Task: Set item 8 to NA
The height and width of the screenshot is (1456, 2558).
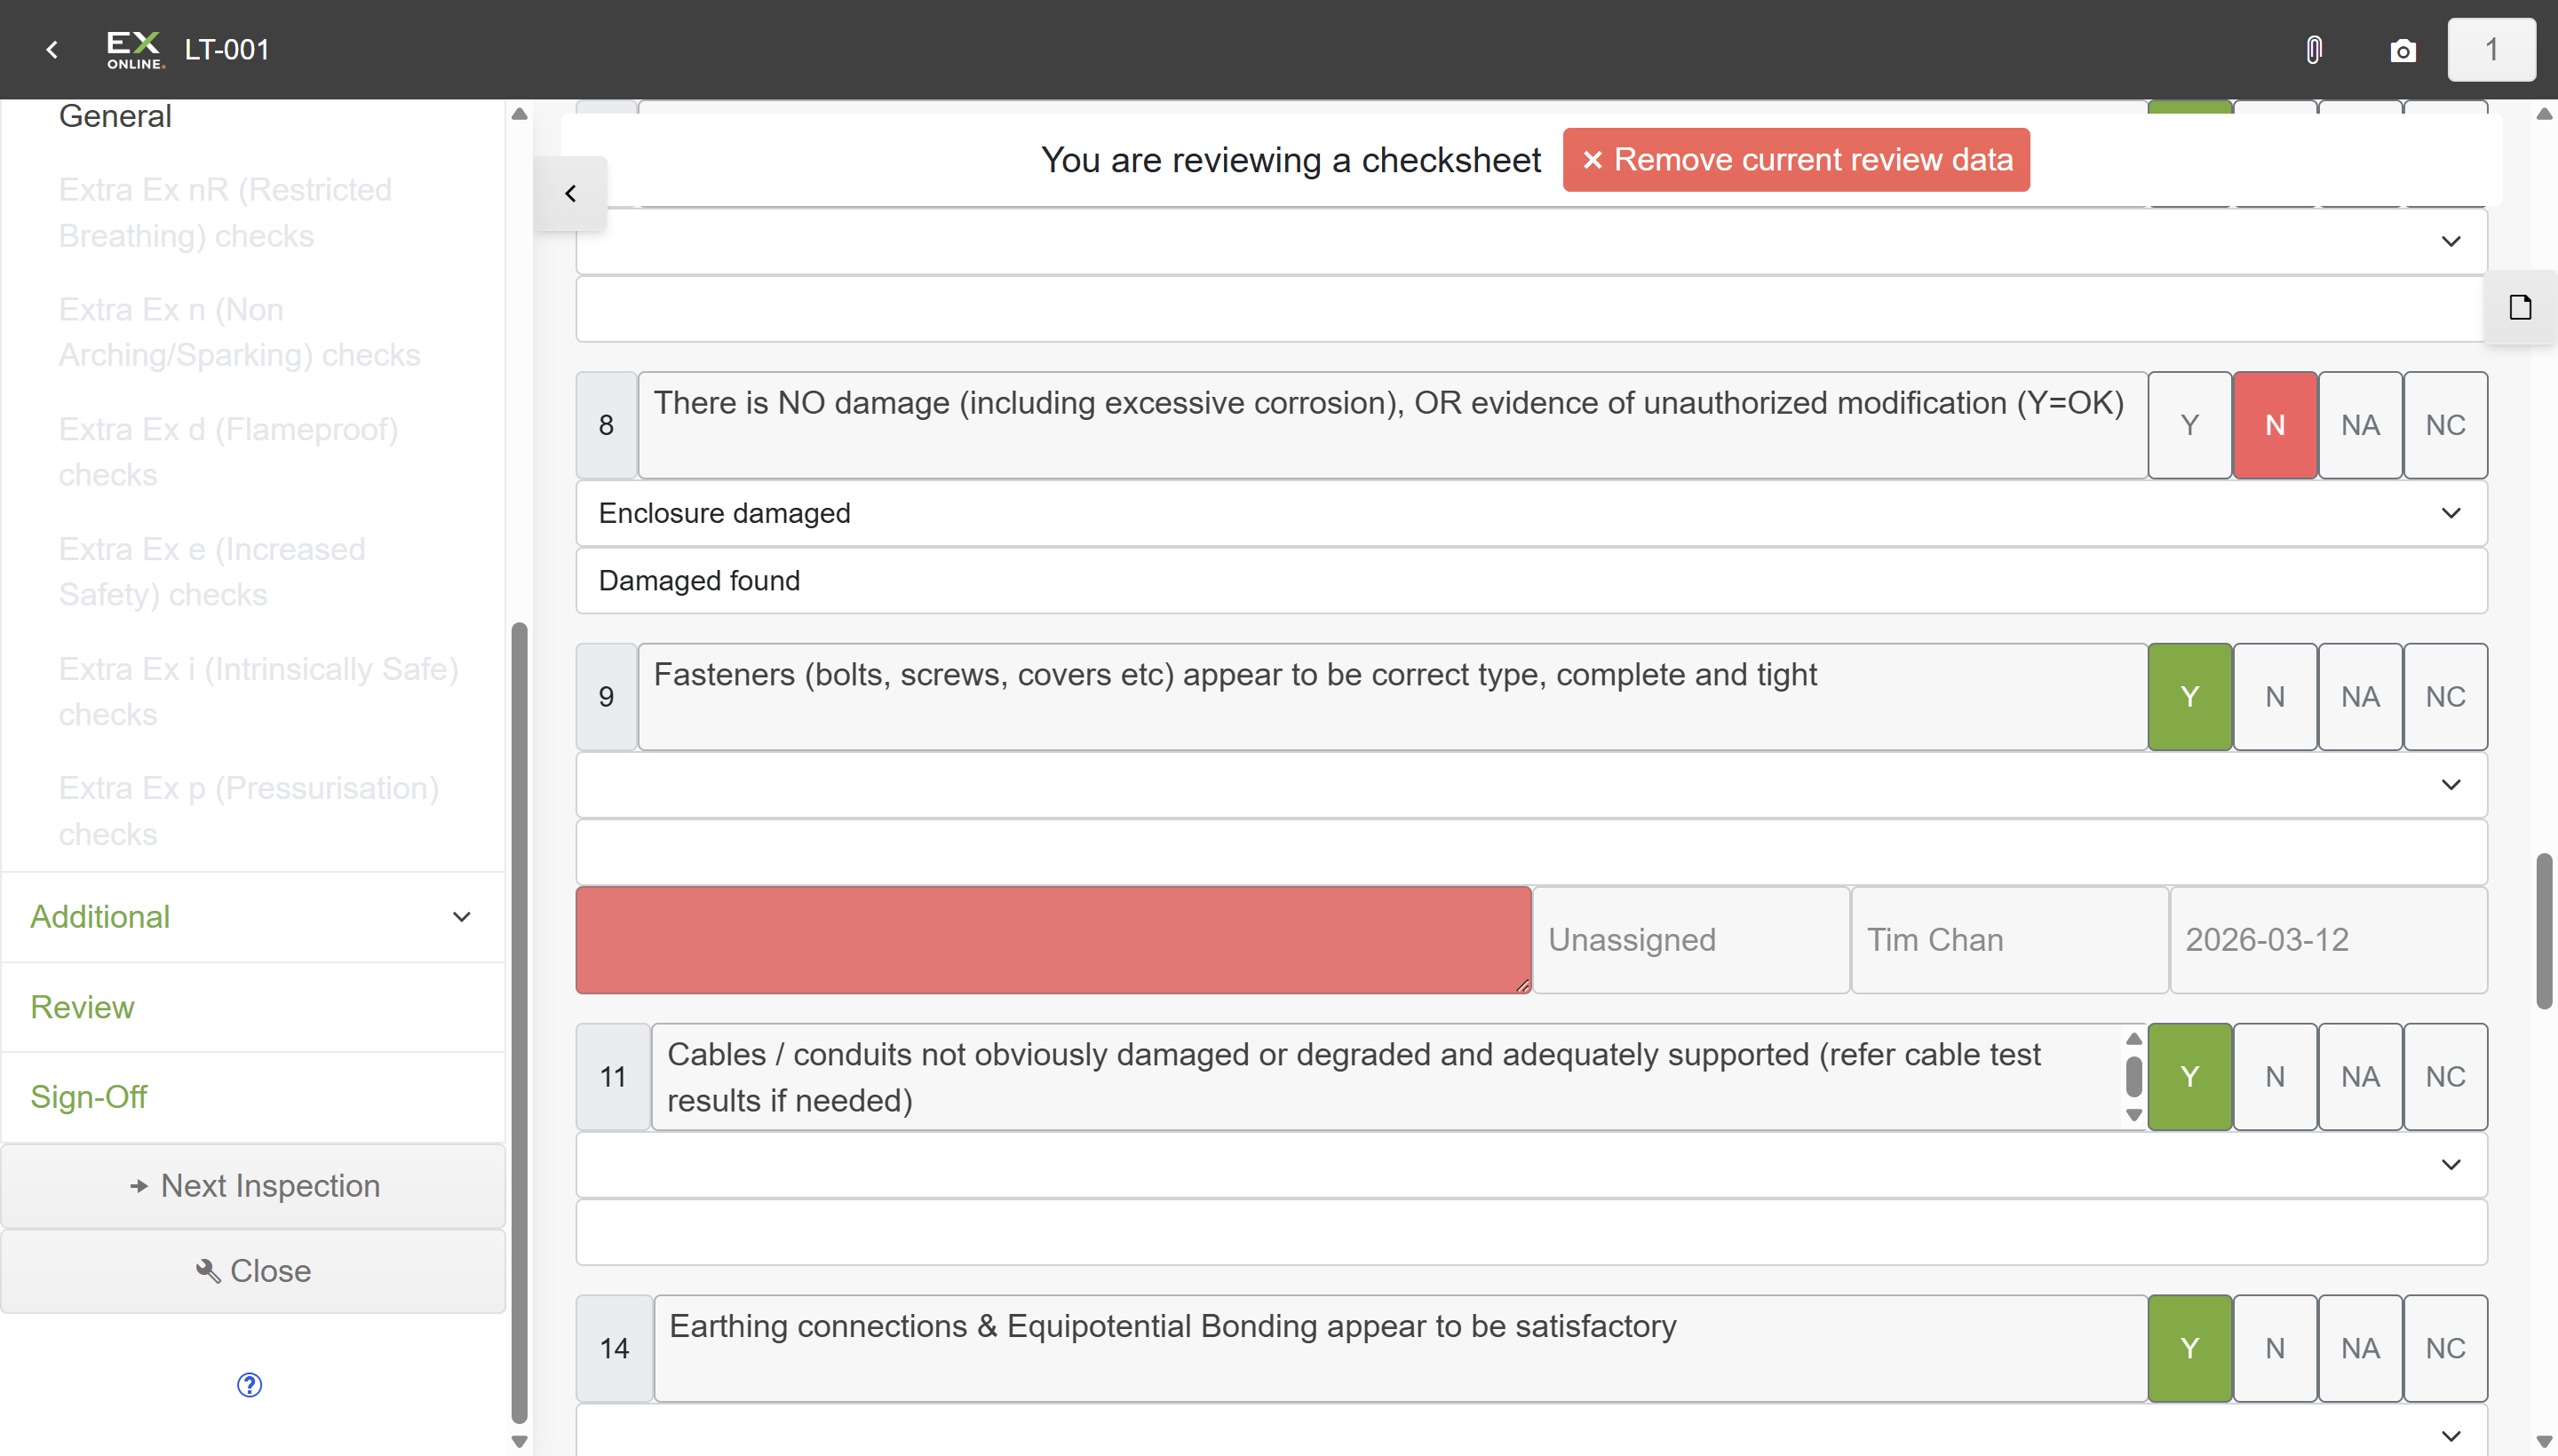Action: 2359,425
